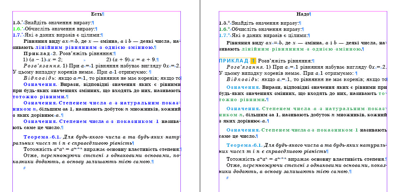Click 'ють саме це число.' on the Есть page
The width and height of the screenshot is (393, 192).
click(x=37, y=127)
